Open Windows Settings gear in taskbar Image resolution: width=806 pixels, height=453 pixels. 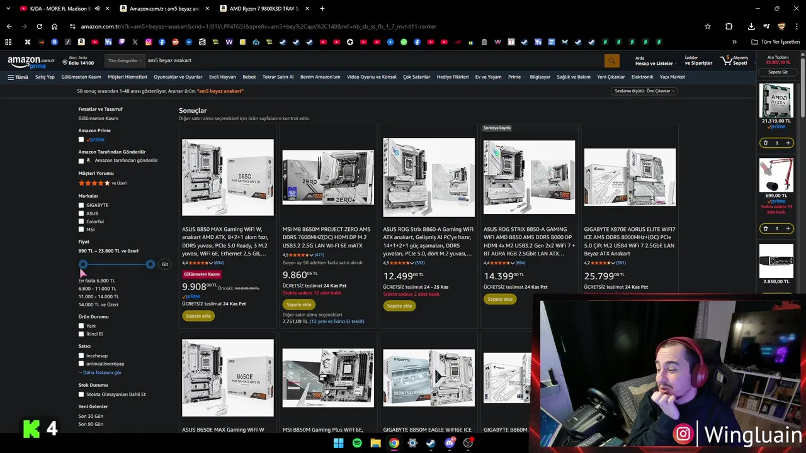[x=412, y=443]
